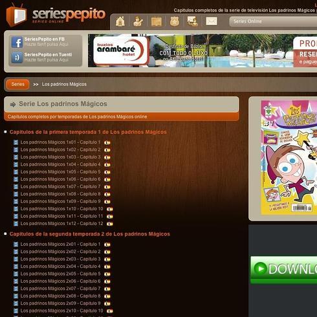
Task: Click the flag icon beside 1x10 Capitulo 10
Action: [x=110, y=209]
